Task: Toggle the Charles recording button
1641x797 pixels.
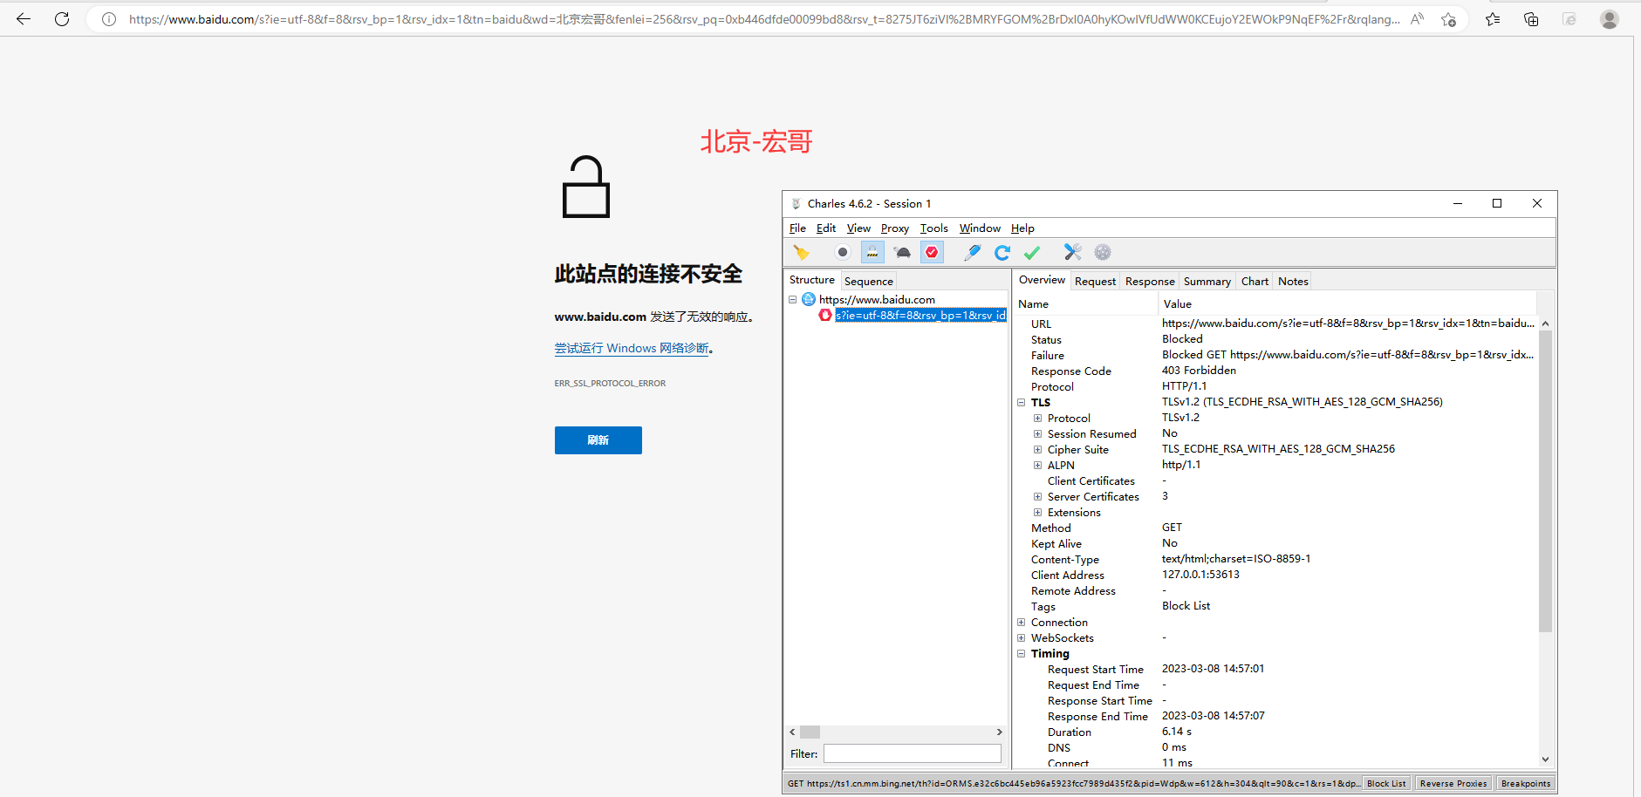Action: coord(842,253)
